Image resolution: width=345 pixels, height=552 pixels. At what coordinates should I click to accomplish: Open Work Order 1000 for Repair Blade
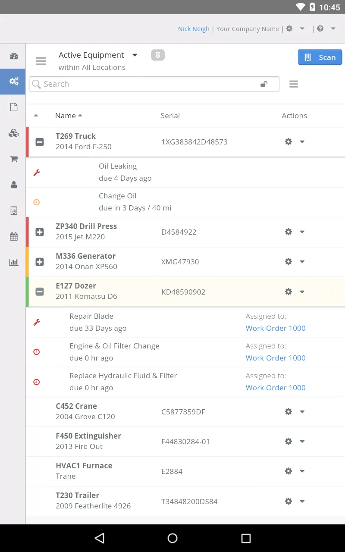tap(276, 328)
